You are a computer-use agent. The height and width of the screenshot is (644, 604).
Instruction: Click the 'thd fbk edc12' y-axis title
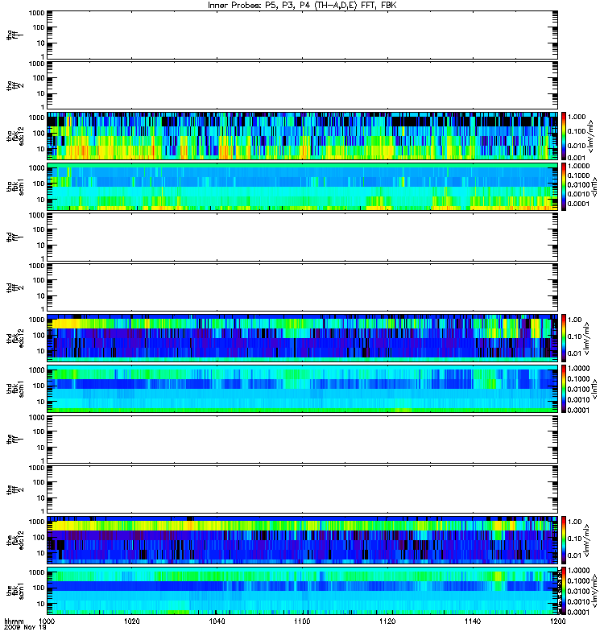point(14,338)
